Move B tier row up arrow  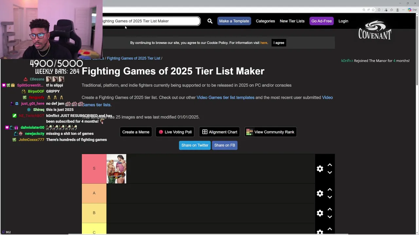(x=330, y=209)
